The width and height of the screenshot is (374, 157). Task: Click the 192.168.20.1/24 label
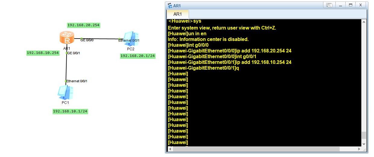point(138,56)
